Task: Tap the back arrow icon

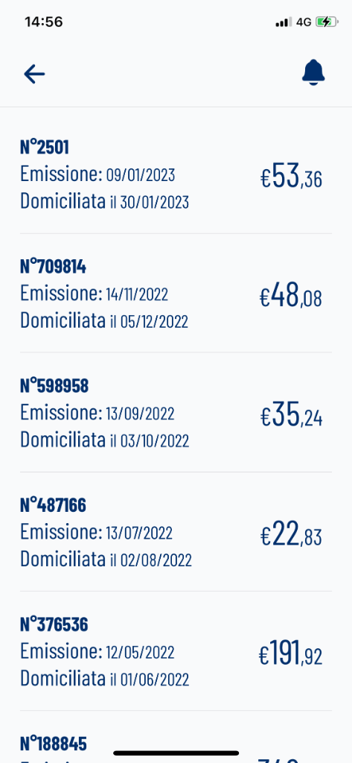Action: click(34, 74)
